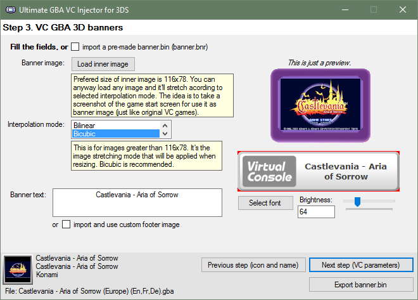Image resolution: width=418 pixels, height=300 pixels.
Task: Click the Brightness slider handle
Action: tap(357, 202)
